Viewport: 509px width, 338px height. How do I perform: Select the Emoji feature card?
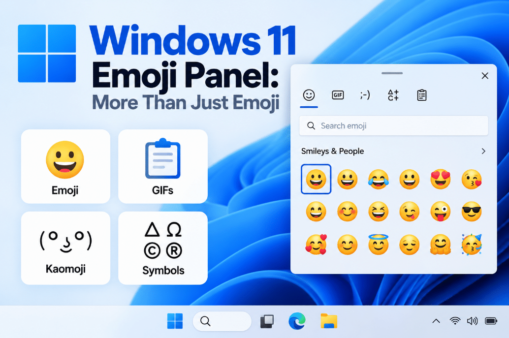pyautogui.click(x=65, y=166)
